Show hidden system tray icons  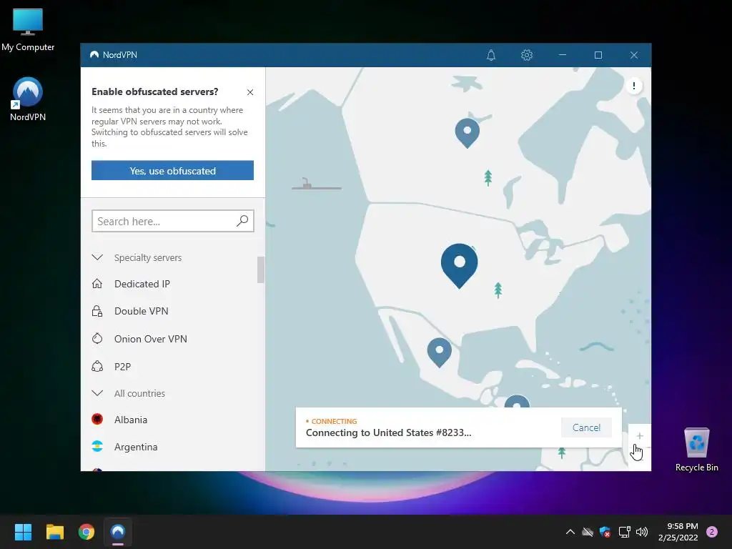click(x=570, y=532)
